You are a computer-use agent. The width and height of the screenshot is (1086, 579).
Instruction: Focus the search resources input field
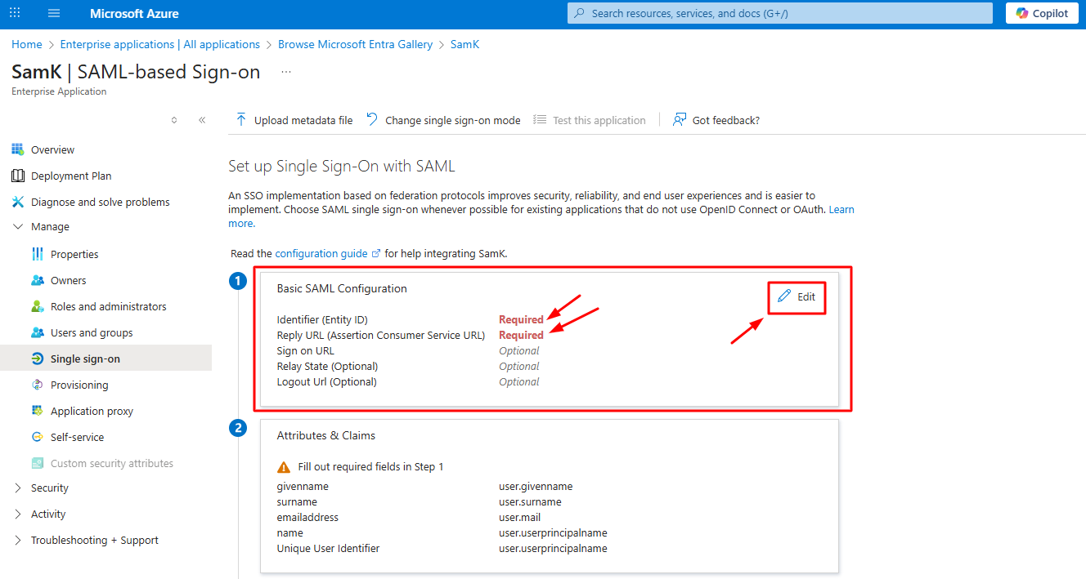780,13
